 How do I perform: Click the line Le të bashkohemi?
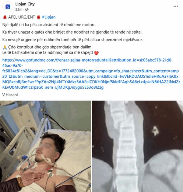point(48,53)
